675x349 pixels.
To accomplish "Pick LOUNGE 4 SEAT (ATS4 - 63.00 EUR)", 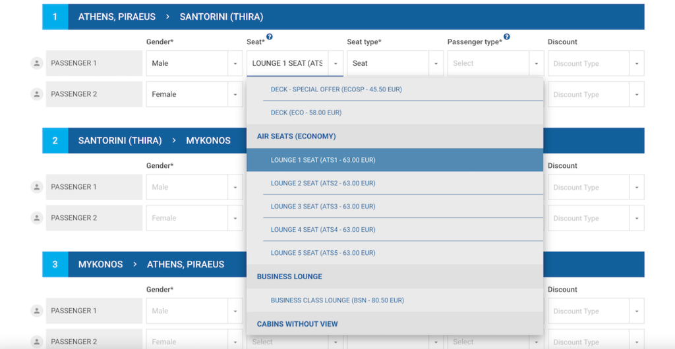I will (x=395, y=230).
